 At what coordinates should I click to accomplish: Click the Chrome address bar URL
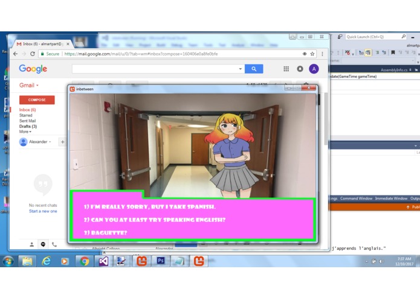click(x=141, y=54)
